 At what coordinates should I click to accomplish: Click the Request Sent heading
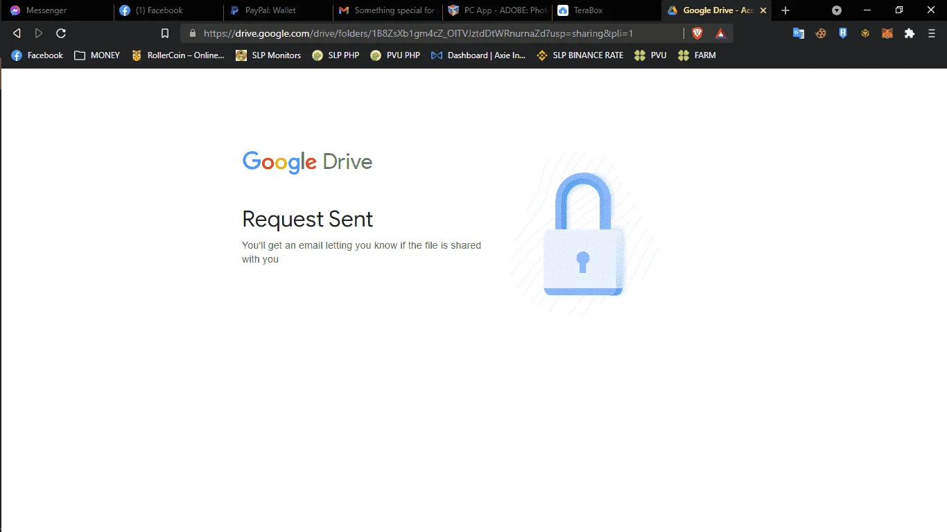tap(307, 219)
